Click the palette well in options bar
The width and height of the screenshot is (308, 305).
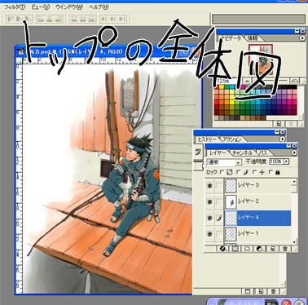258,19
